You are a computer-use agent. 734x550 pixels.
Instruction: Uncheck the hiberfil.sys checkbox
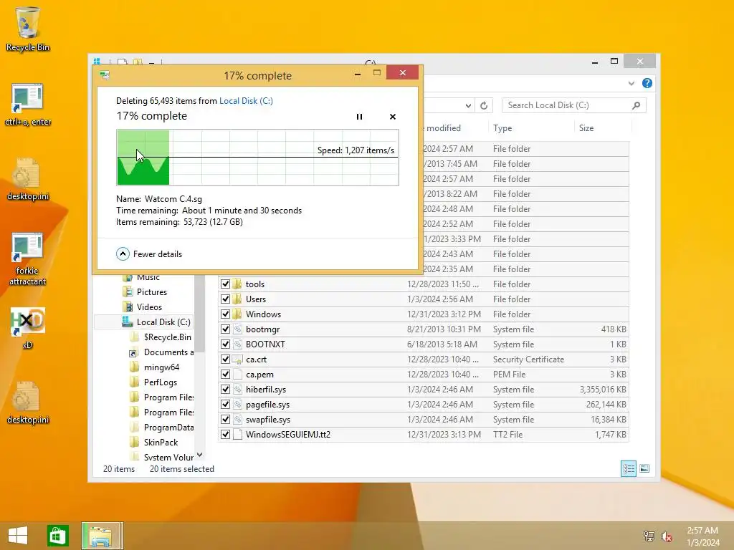tap(225, 389)
